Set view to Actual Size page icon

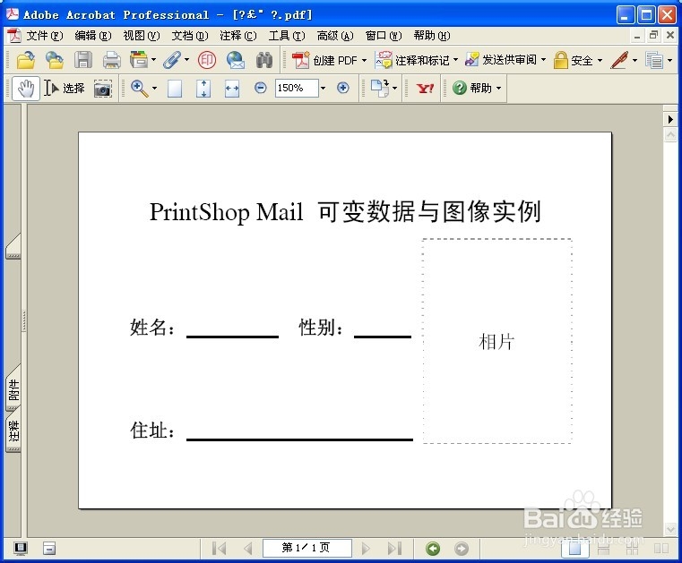tap(175, 89)
